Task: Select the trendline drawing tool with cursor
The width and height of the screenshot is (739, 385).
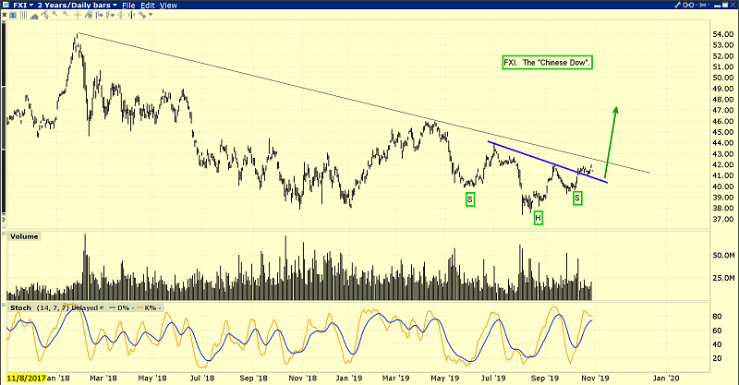Action: click(44, 15)
